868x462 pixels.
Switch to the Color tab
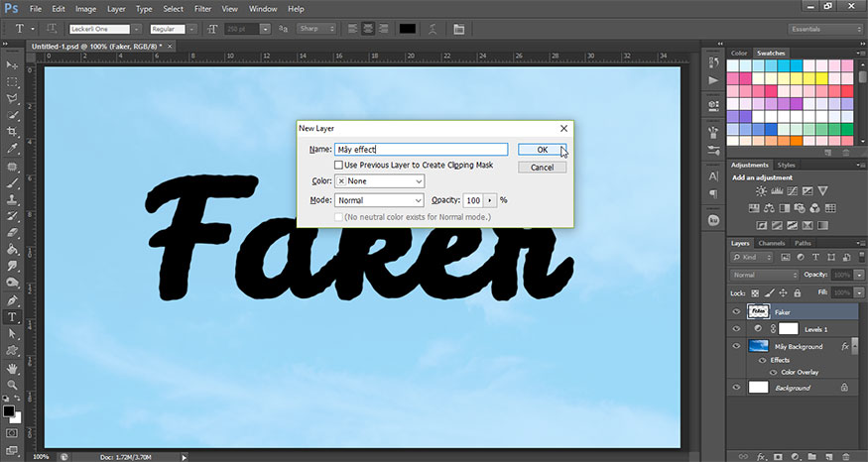pyautogui.click(x=739, y=54)
